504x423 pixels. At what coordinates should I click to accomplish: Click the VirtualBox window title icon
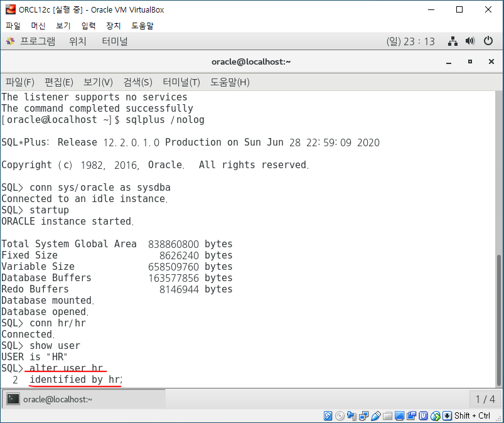(10, 9)
